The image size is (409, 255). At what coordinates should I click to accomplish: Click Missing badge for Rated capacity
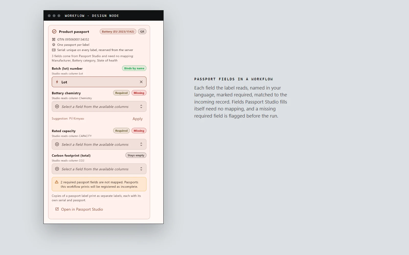[139, 131]
